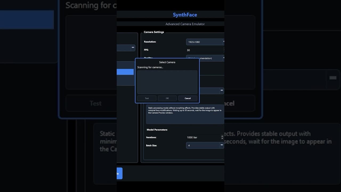The height and width of the screenshot is (192, 341).
Task: Click the "Scanning for cameras..." status text
Action: click(x=150, y=67)
